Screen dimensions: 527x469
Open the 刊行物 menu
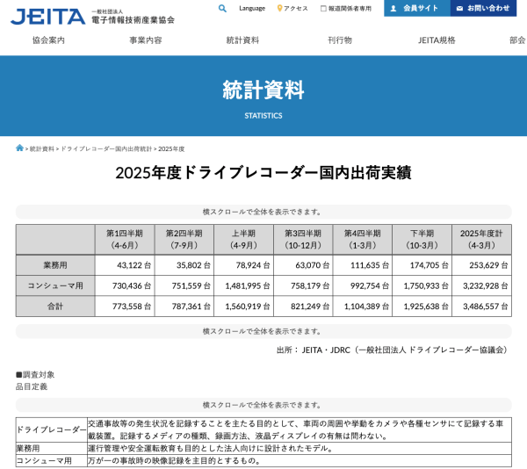coord(340,40)
